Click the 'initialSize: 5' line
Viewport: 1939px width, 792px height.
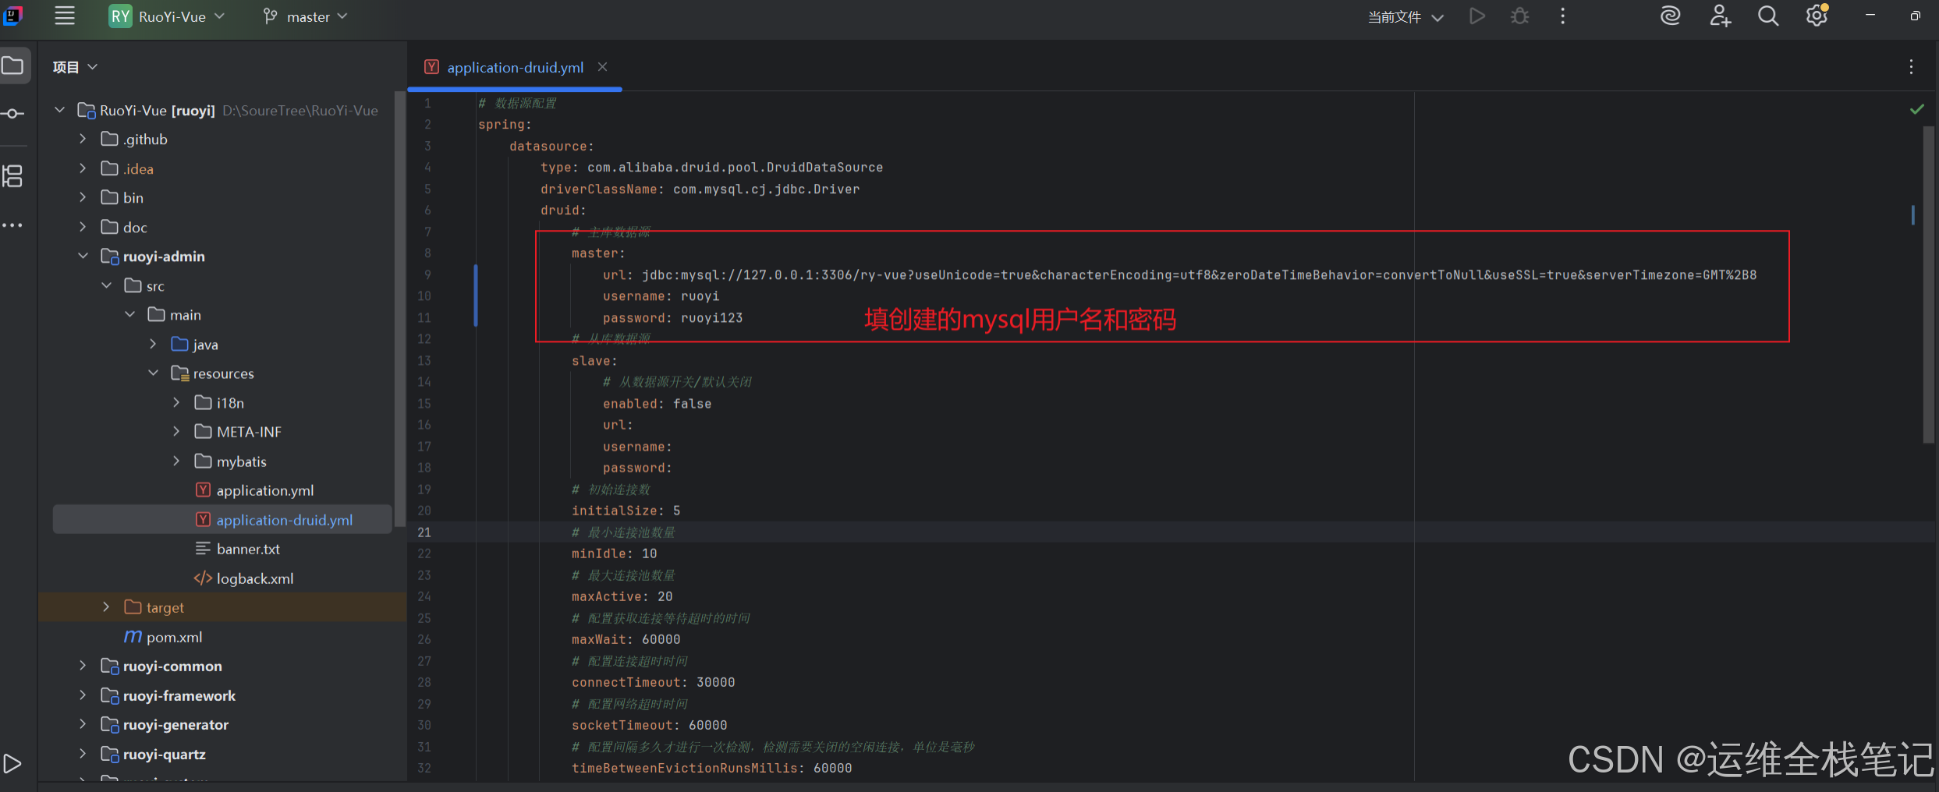point(626,511)
